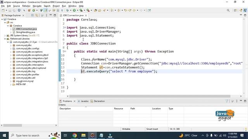Screen dimensions: 248x139
Task: Switch to the Declaration tab
Action: pos(99,101)
